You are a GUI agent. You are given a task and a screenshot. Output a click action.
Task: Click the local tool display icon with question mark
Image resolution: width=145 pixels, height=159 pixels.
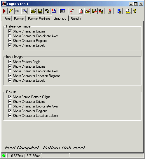[x=18, y=11]
